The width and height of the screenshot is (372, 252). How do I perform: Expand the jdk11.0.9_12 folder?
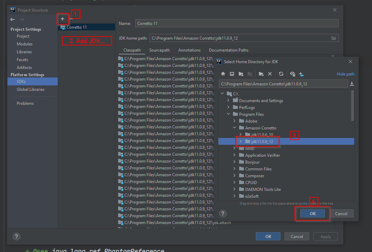pos(240,141)
